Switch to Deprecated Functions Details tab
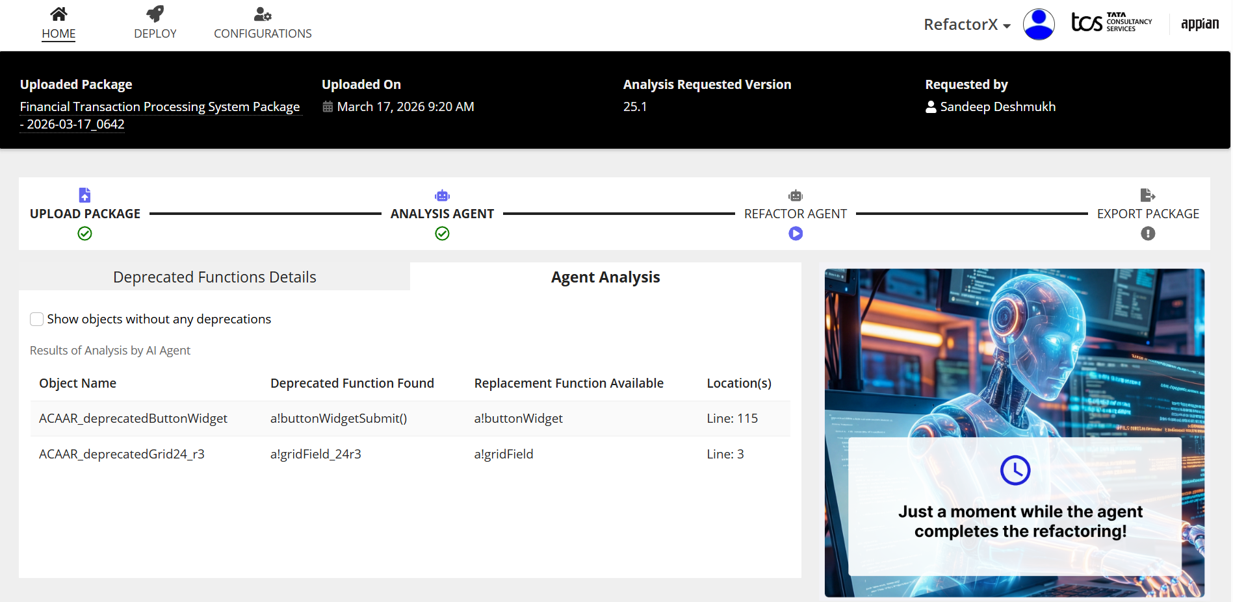This screenshot has height=602, width=1233. [214, 277]
